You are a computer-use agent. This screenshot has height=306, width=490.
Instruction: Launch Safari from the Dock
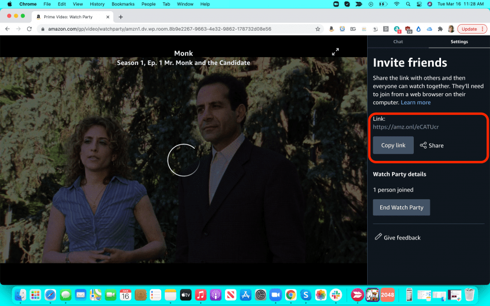(50, 294)
